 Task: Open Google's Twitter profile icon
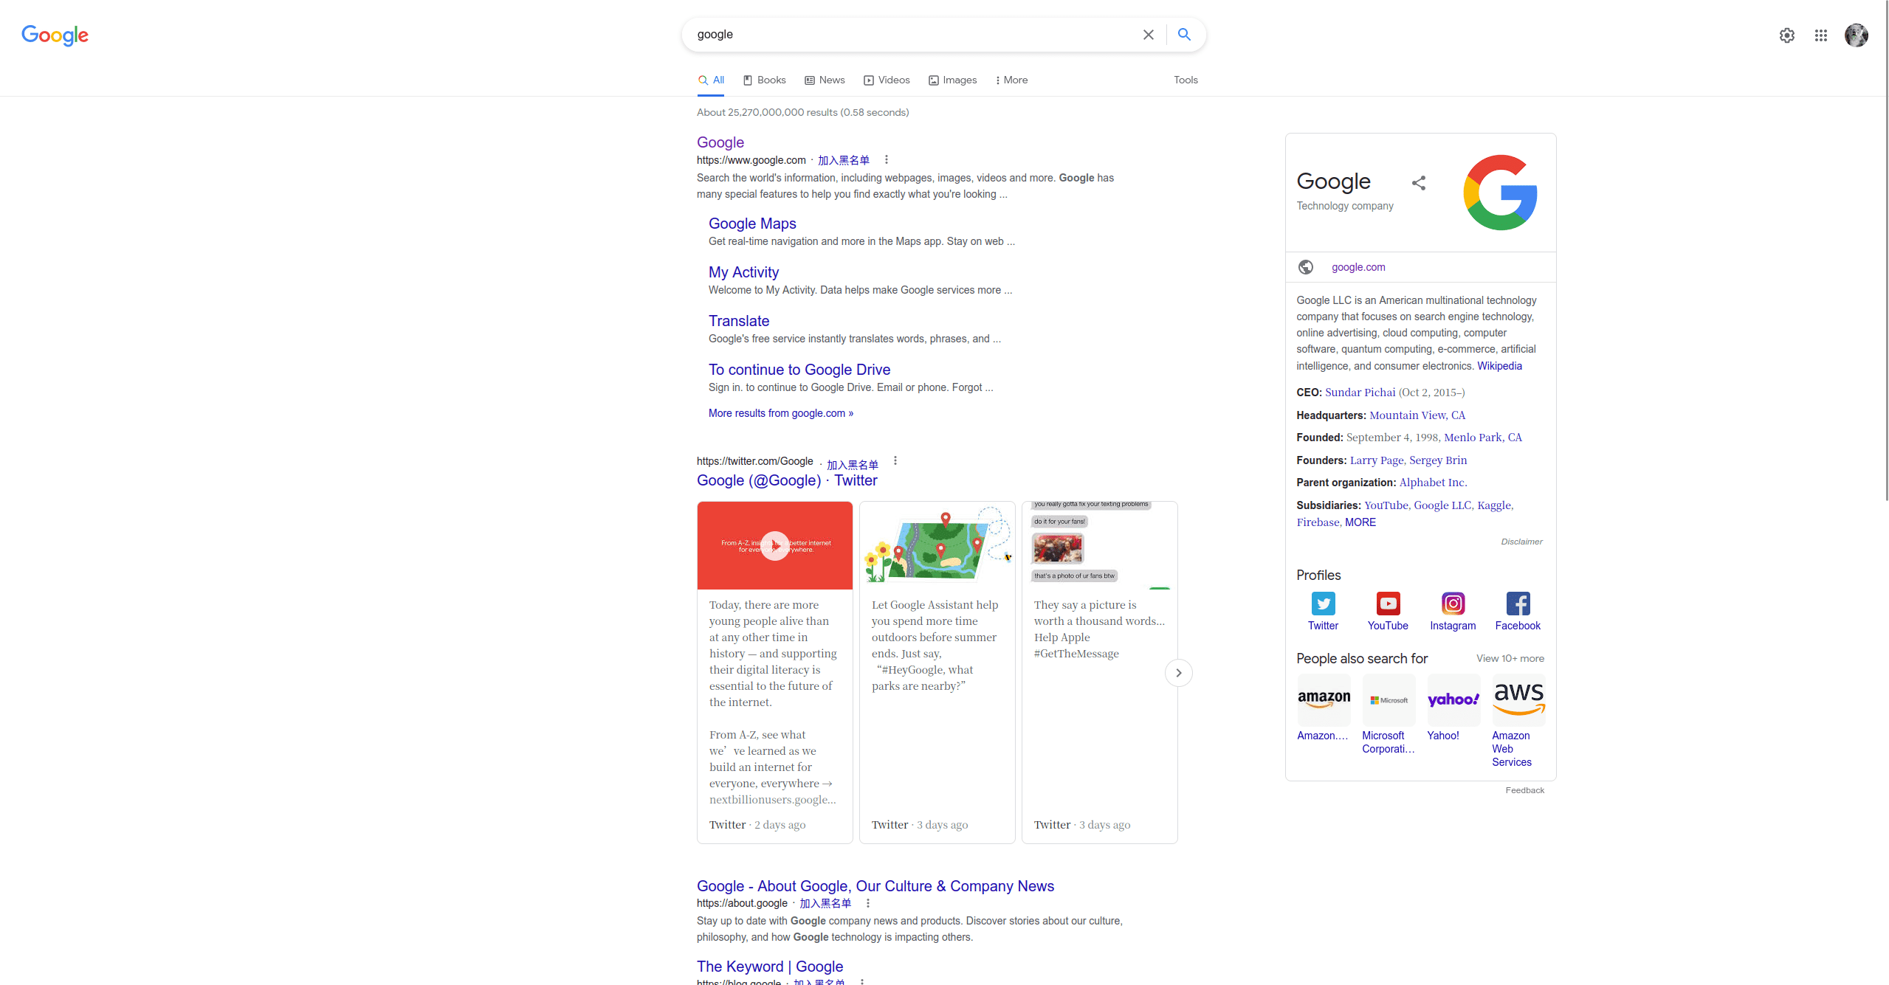[1323, 604]
